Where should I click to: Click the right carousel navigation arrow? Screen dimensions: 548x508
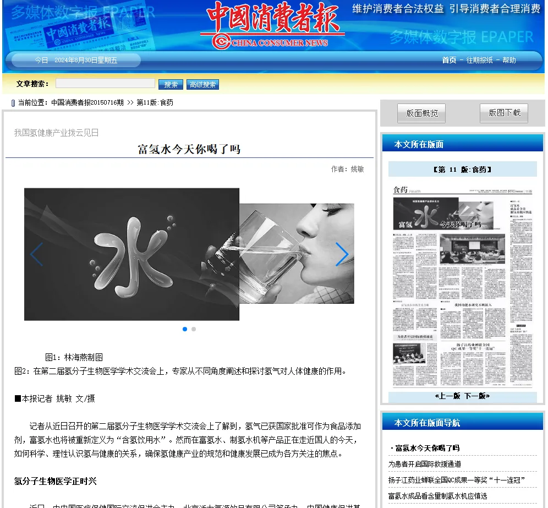(x=342, y=254)
